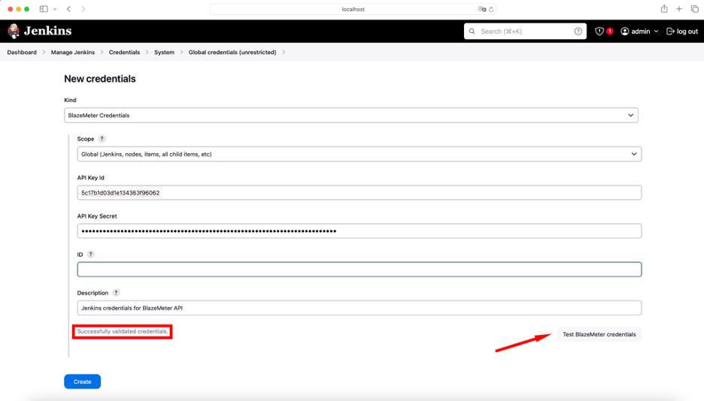Open the Scope dropdown set to Global

(360, 154)
